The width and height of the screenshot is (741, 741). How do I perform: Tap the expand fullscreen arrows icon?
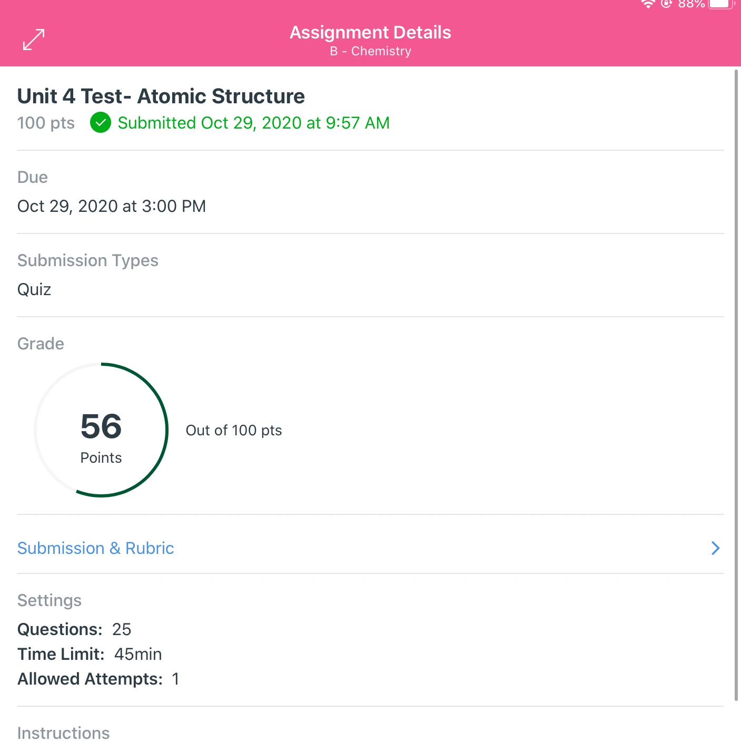(x=34, y=40)
